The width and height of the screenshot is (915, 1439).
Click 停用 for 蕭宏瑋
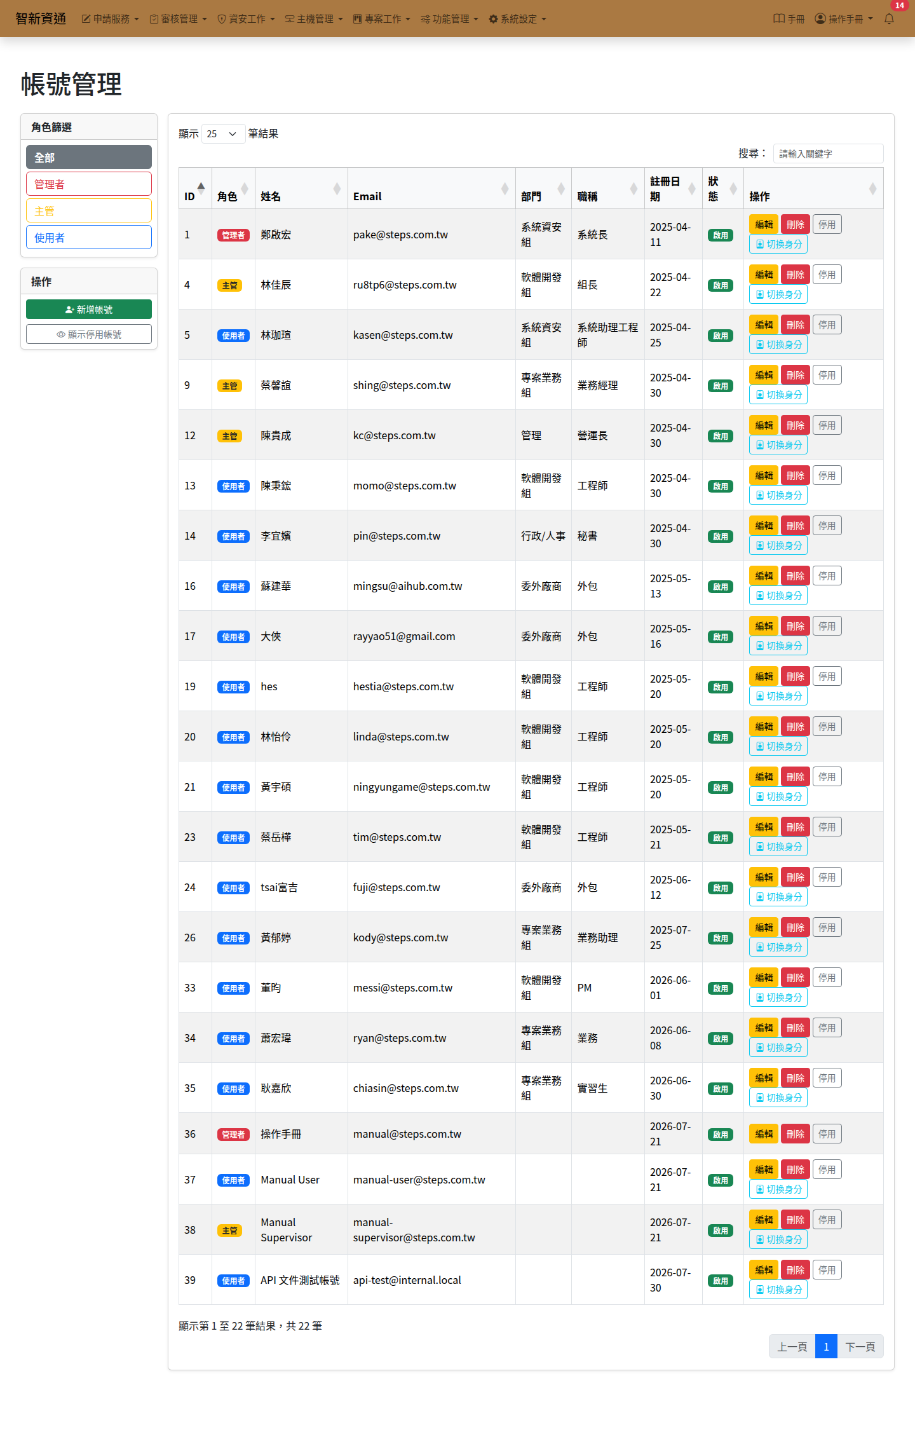click(827, 1028)
